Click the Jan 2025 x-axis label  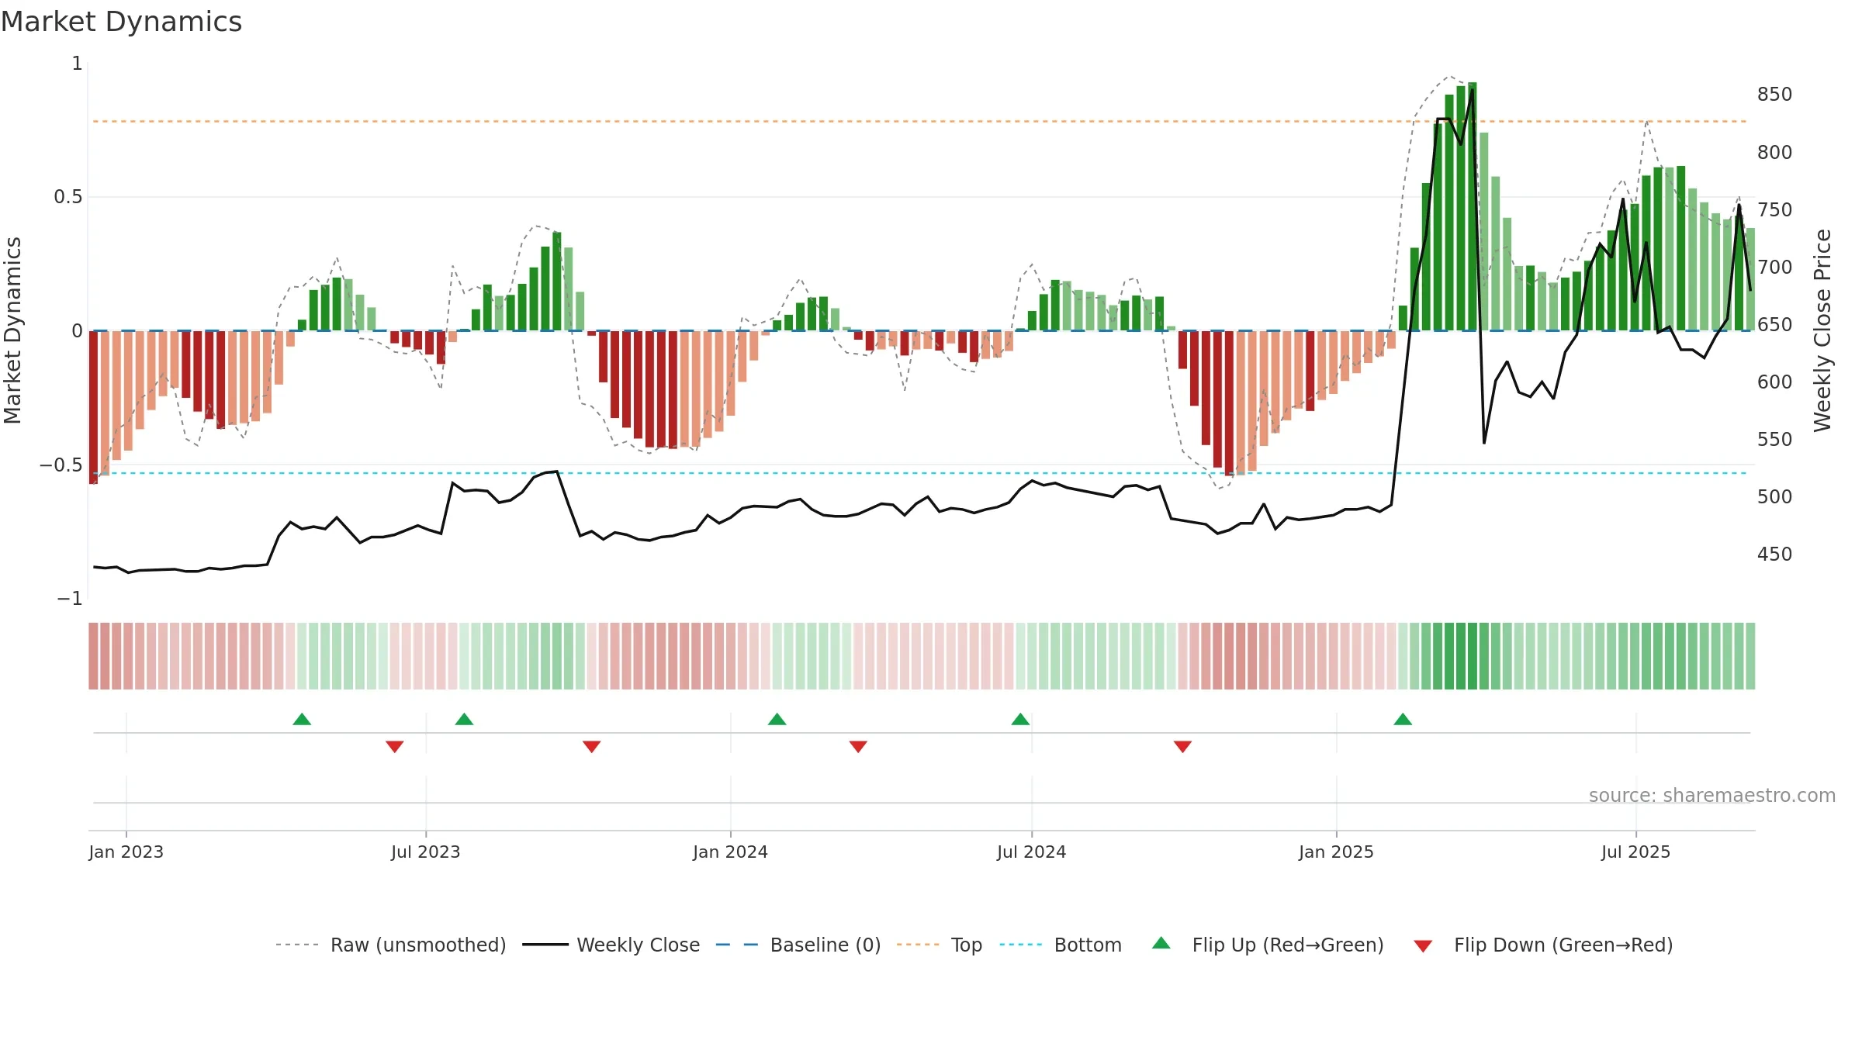pos(1336,852)
